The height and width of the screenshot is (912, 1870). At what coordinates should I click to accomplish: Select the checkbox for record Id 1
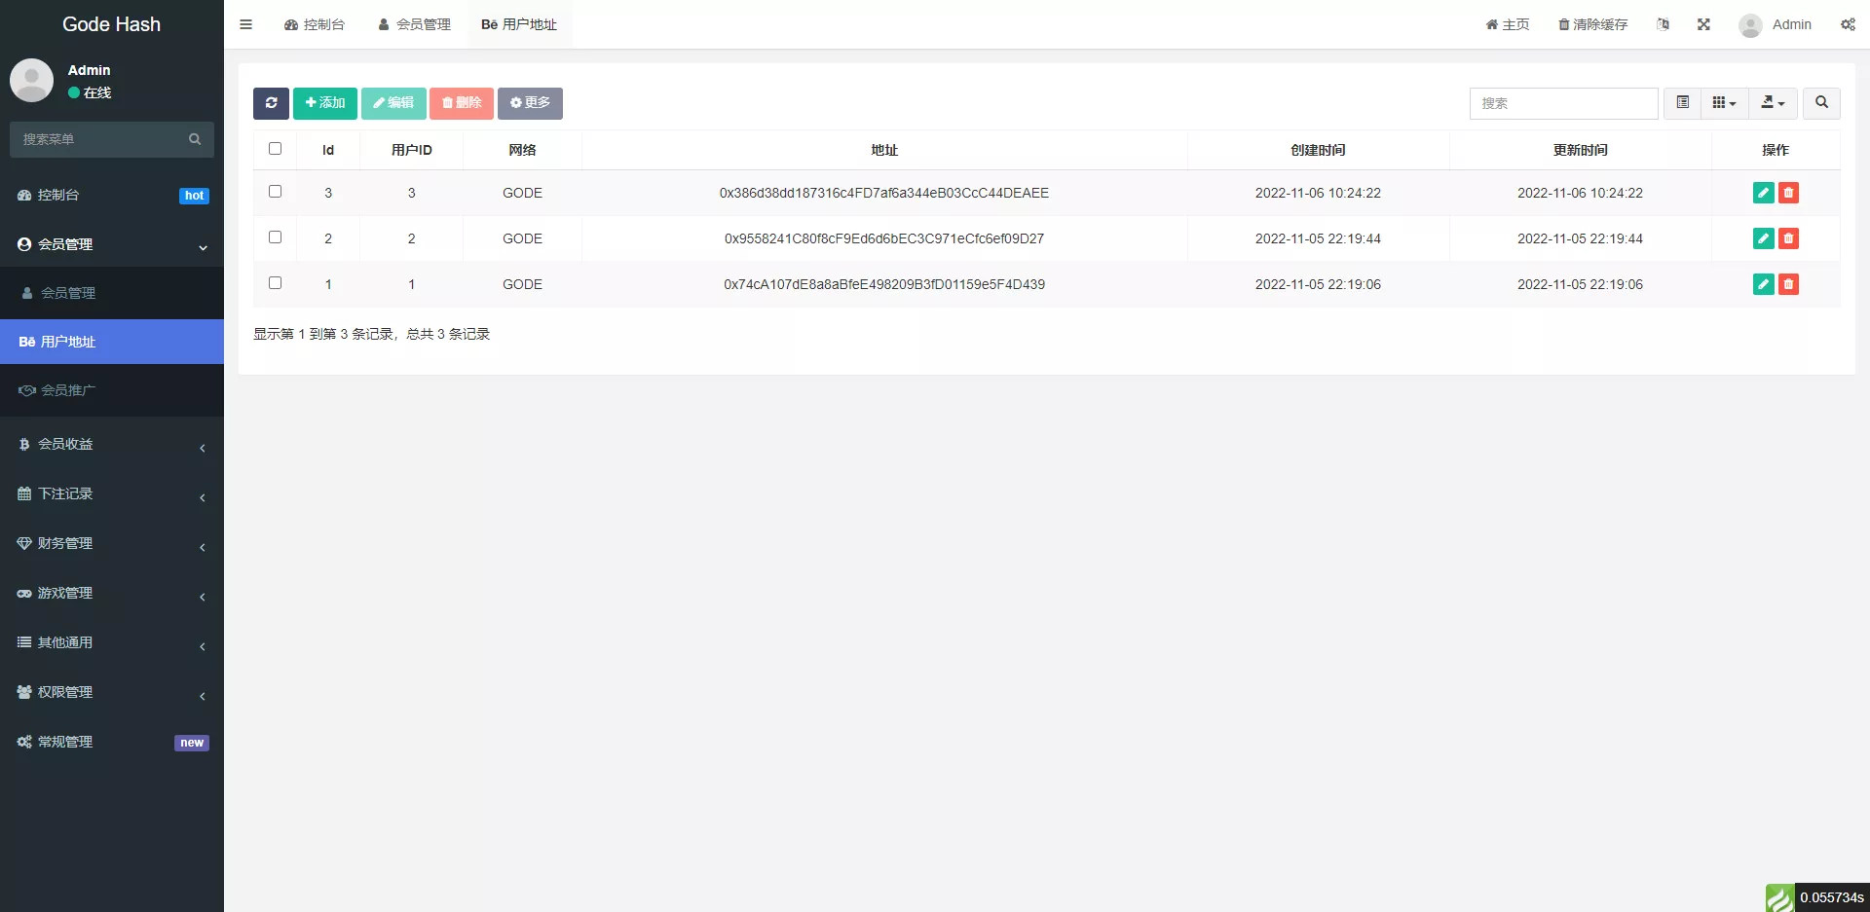tap(275, 282)
